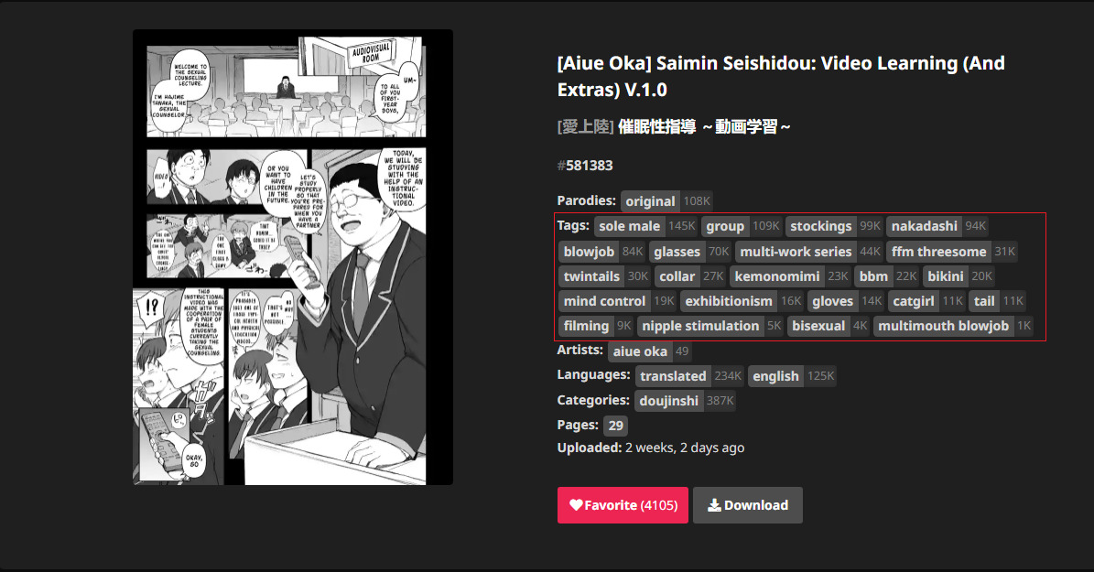Image resolution: width=1094 pixels, height=572 pixels.
Task: Click the pages count '29' tag
Action: pos(615,426)
